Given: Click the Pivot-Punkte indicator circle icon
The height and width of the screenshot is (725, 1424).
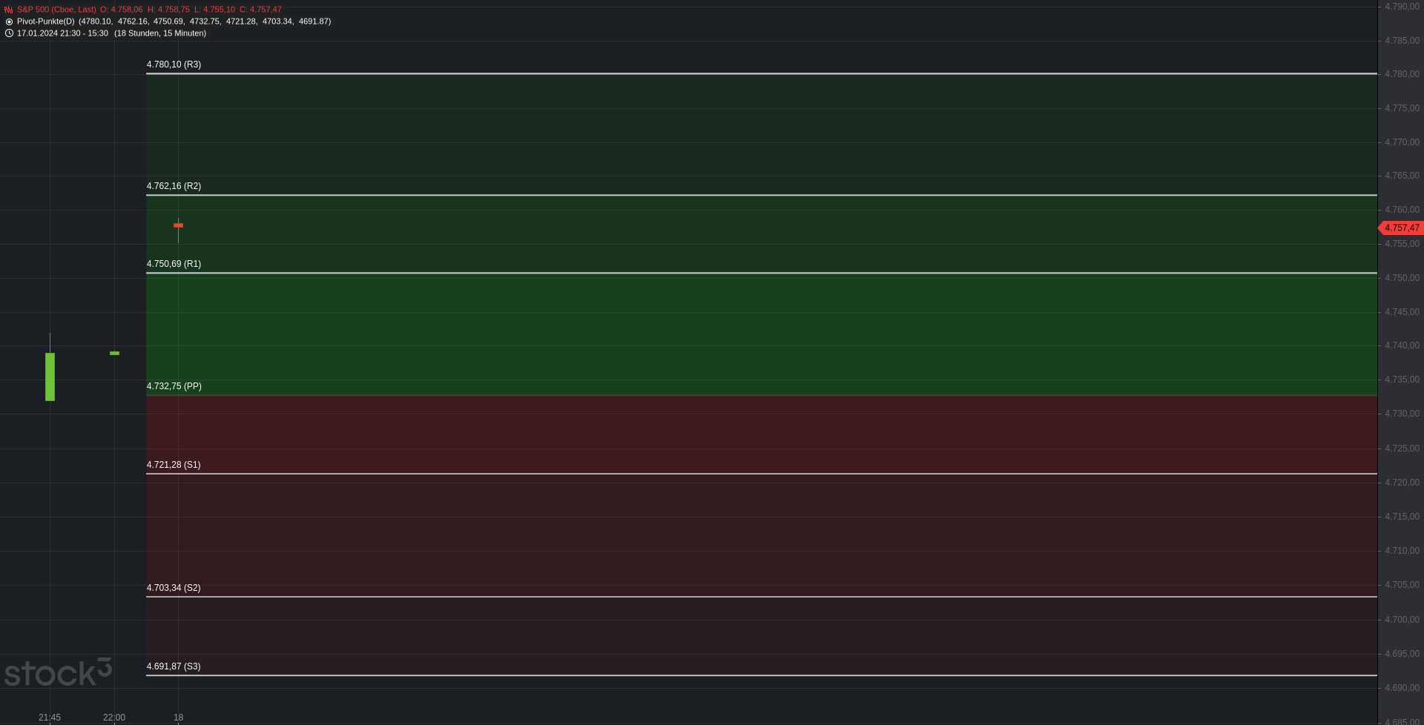Looking at the screenshot, I should 9,21.
